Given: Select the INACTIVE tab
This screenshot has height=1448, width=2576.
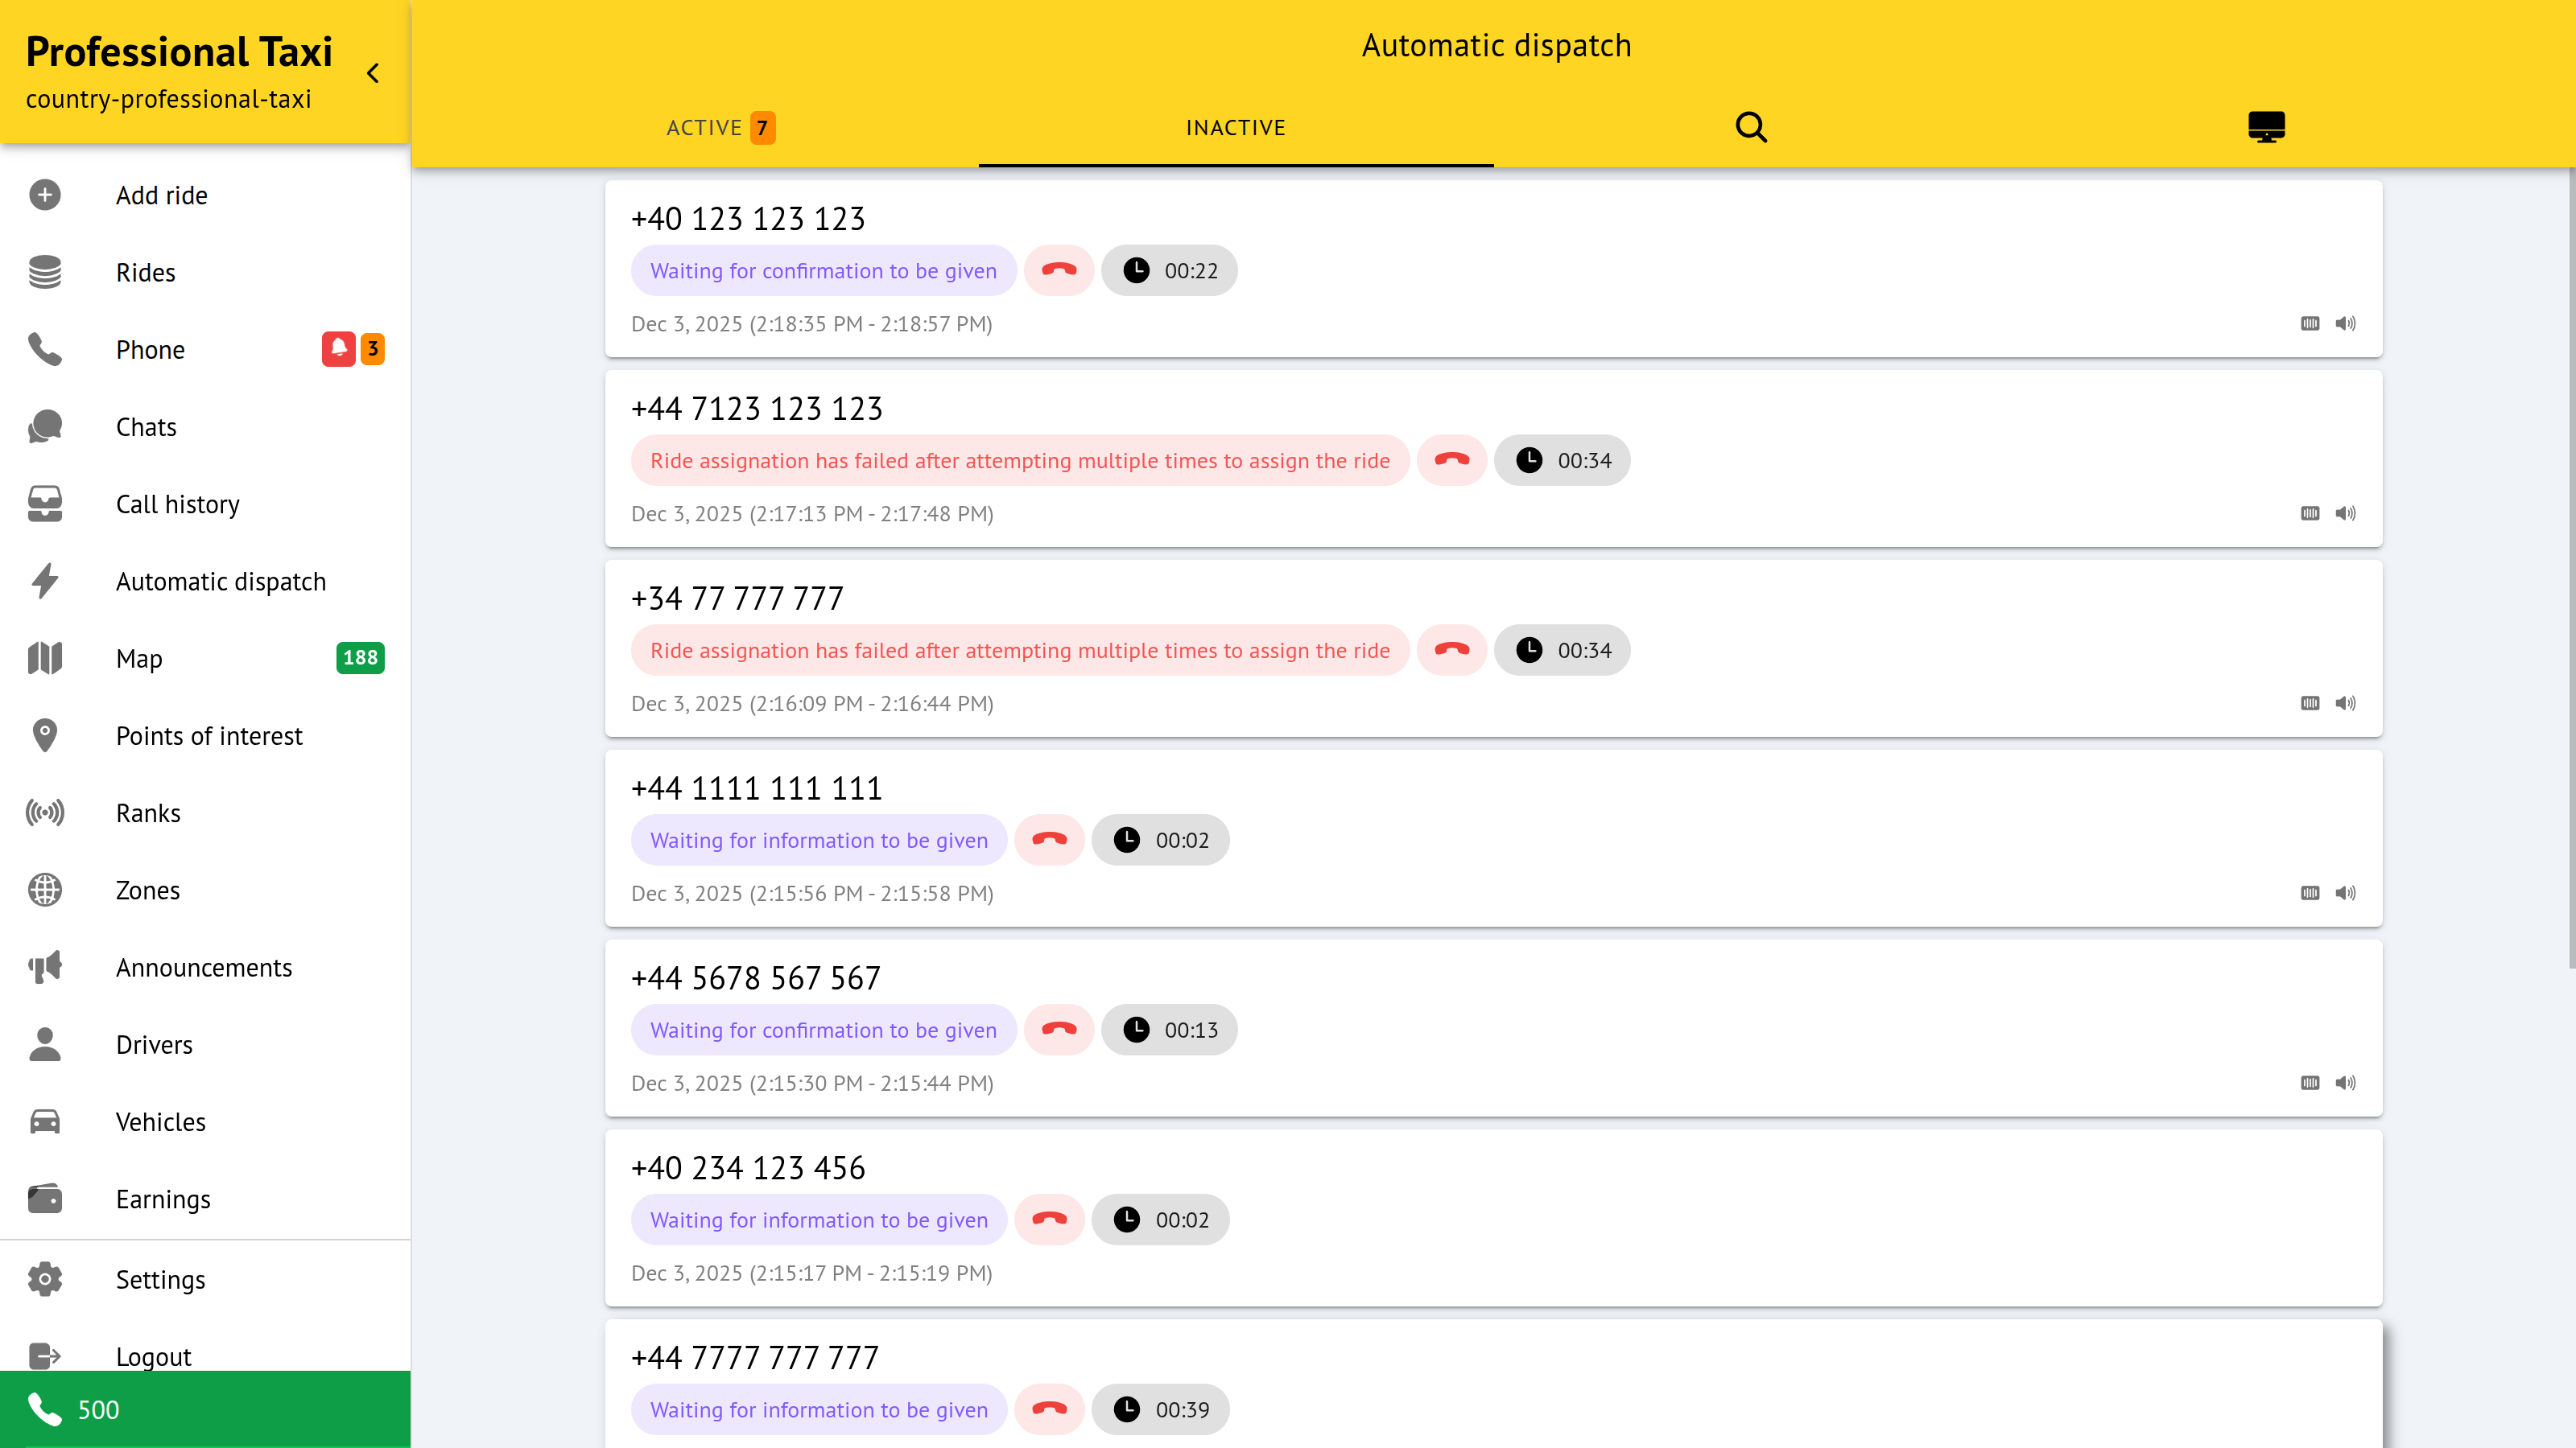Looking at the screenshot, I should coord(1235,128).
